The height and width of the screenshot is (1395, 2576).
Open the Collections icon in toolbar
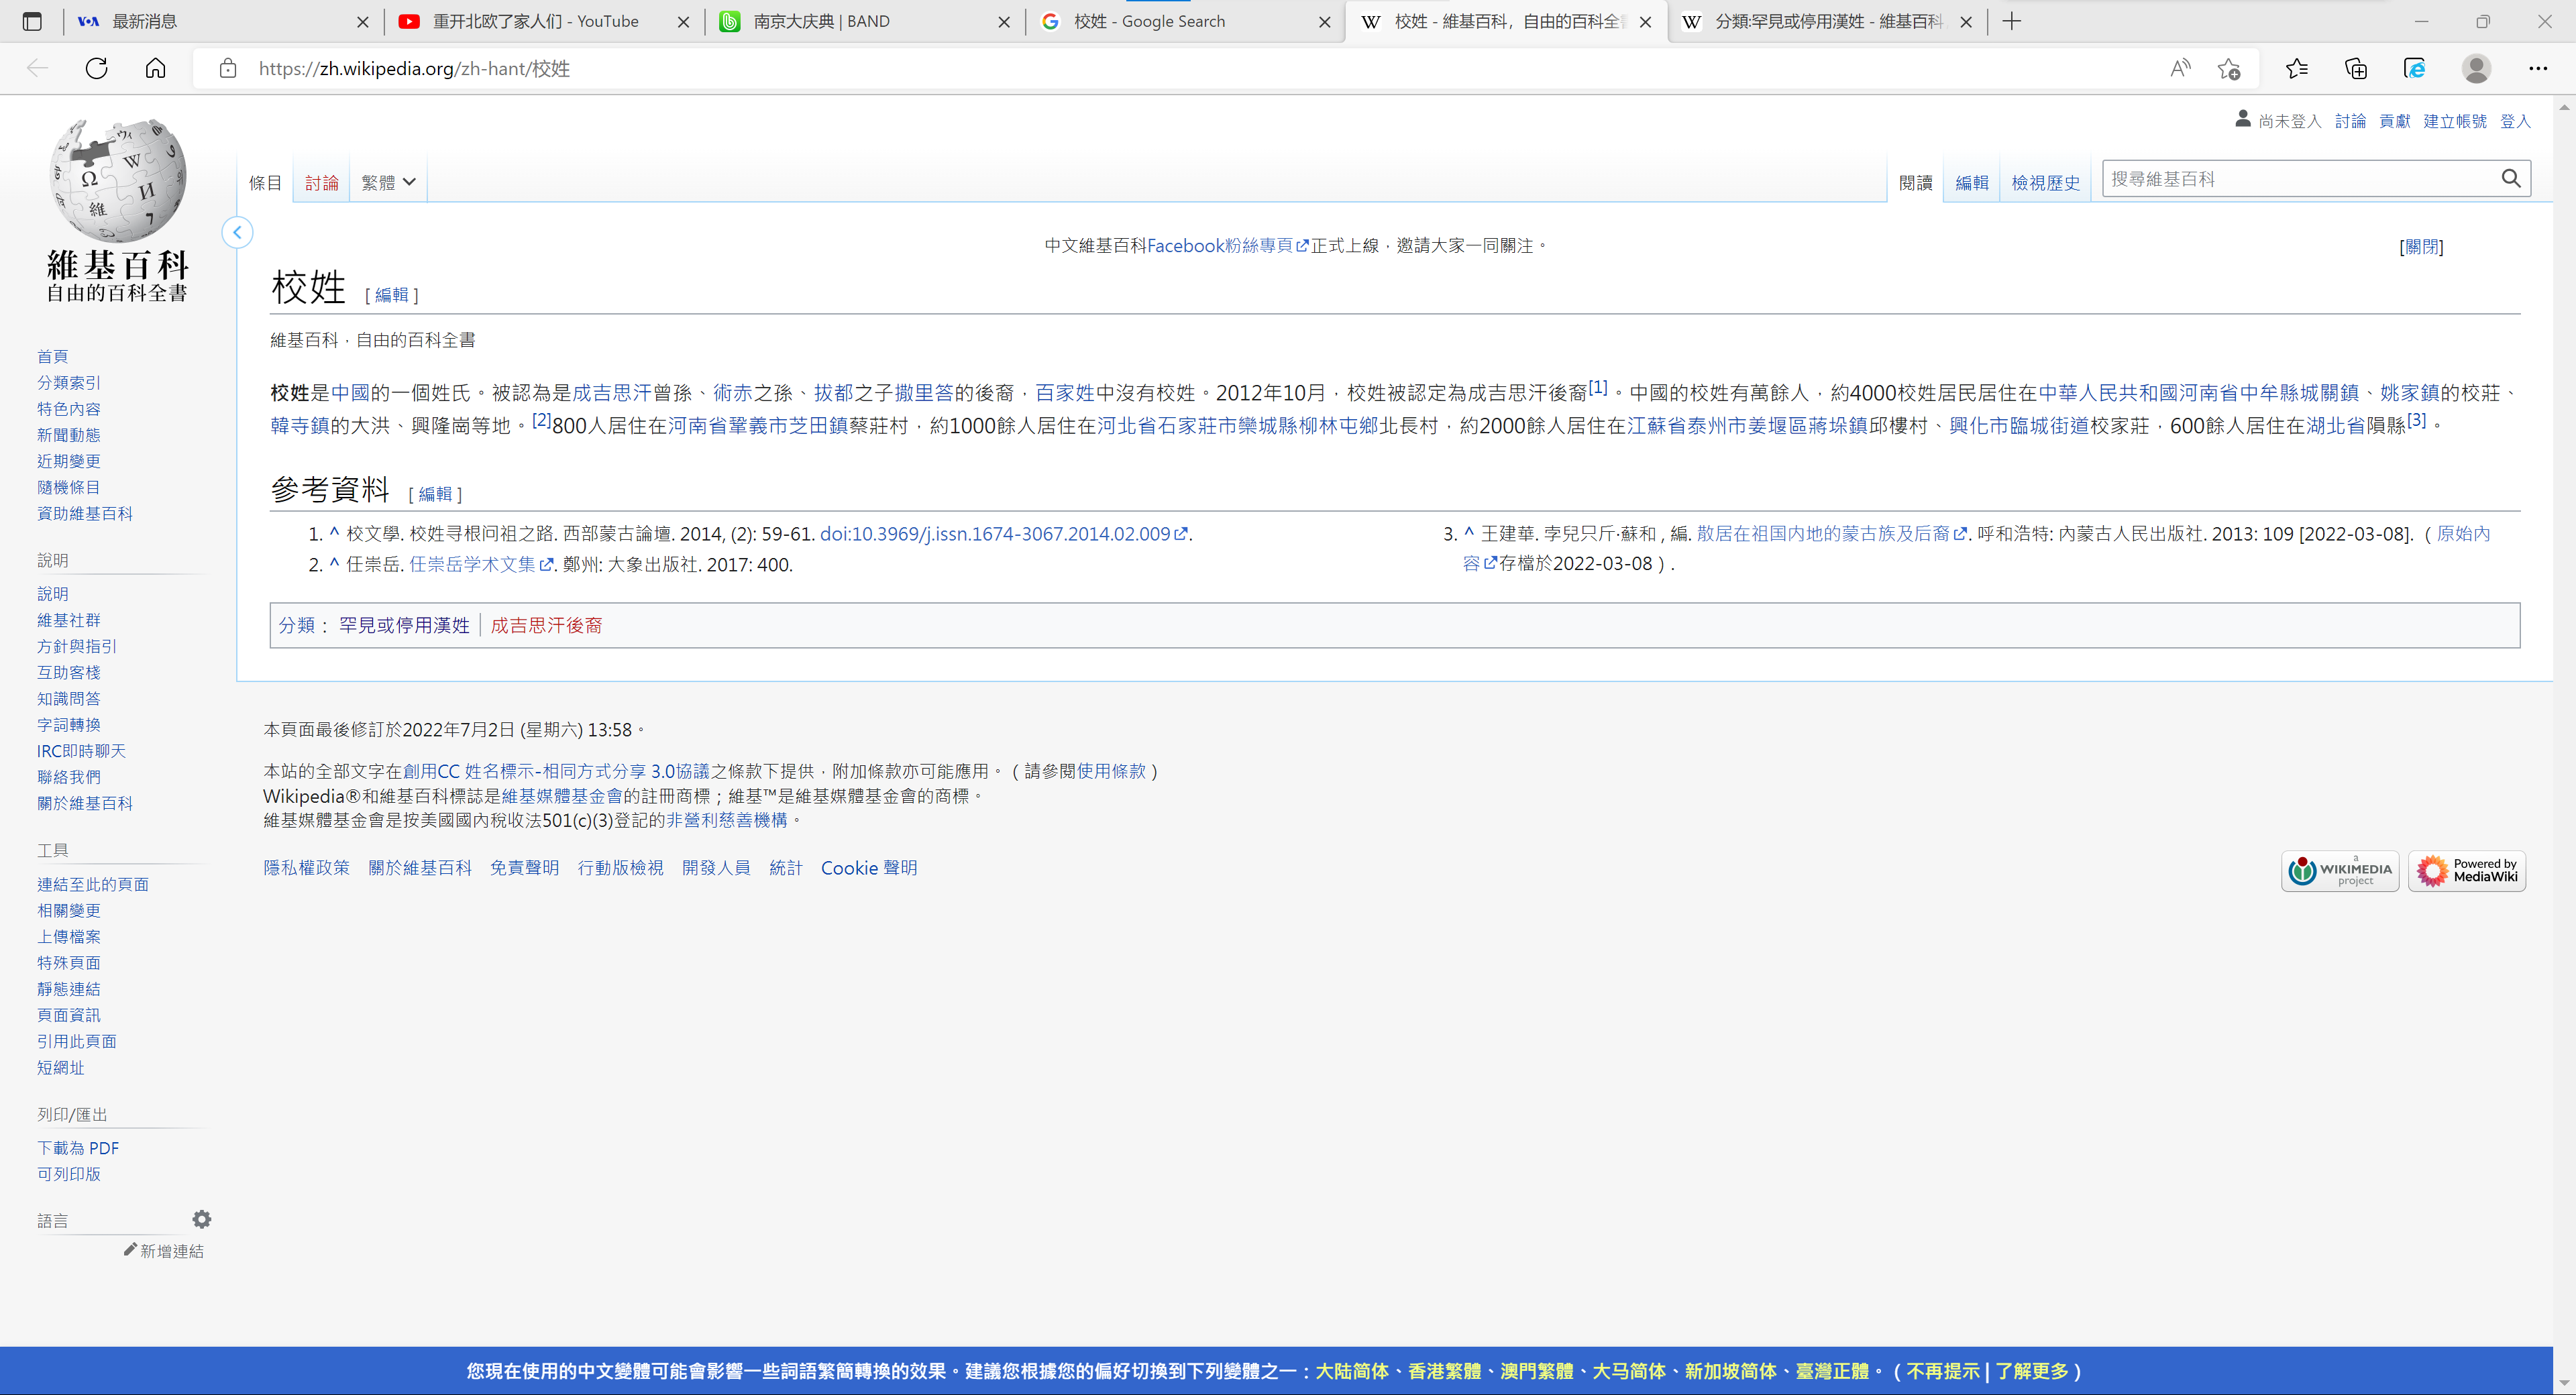tap(2356, 68)
